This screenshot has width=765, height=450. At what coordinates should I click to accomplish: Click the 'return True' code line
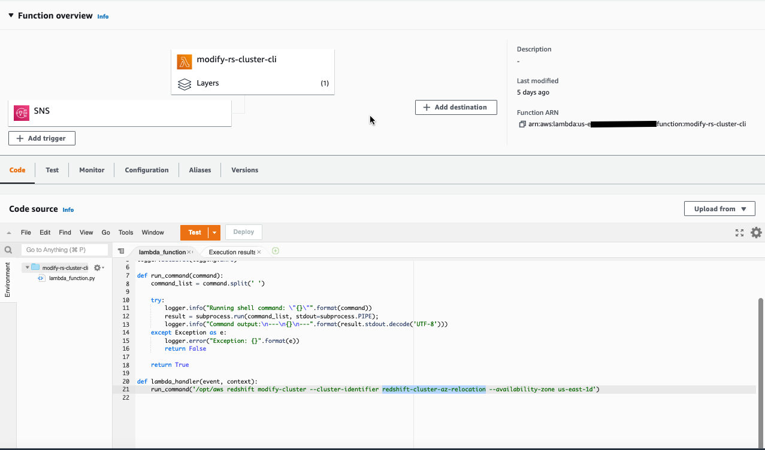(170, 365)
